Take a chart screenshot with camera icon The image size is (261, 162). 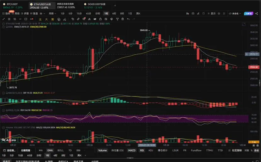(x=193, y=14)
